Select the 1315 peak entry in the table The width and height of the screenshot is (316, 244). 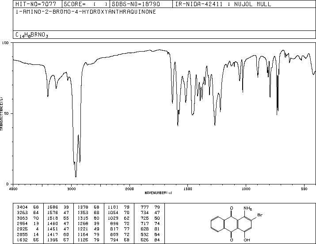click(88, 218)
